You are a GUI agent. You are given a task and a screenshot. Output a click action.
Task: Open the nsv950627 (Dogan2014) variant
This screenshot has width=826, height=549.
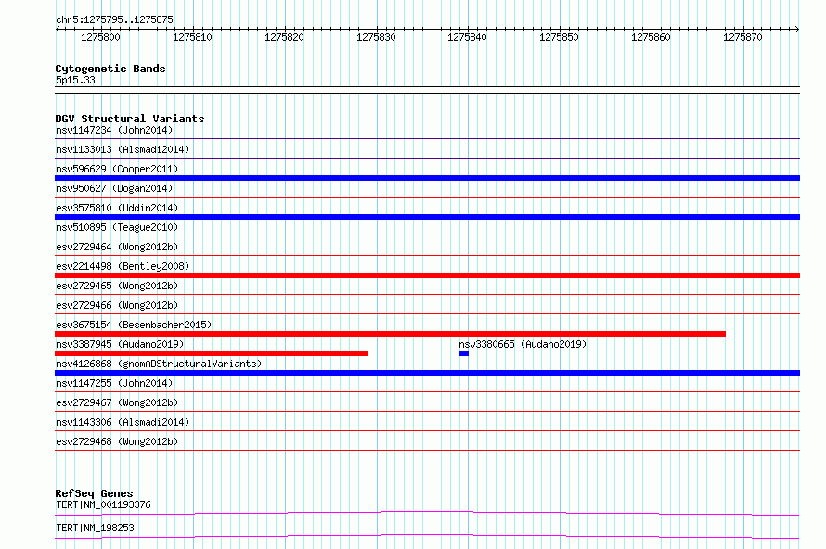(x=114, y=188)
